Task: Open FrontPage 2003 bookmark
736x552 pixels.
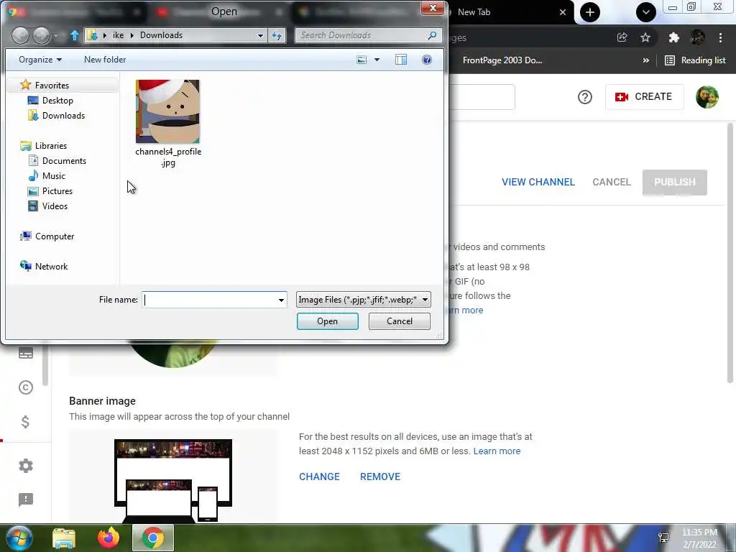Action: point(502,60)
